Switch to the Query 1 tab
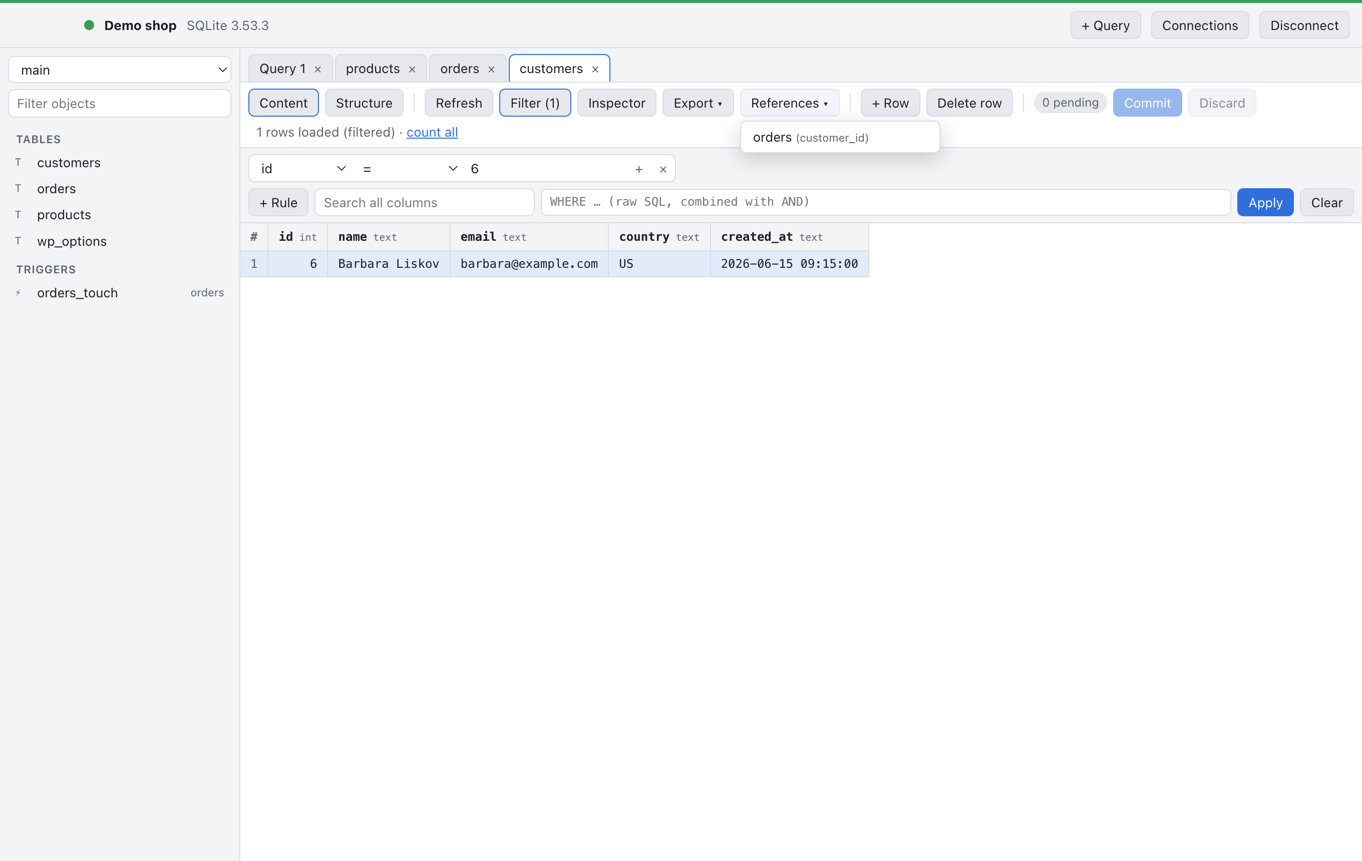This screenshot has width=1362, height=861. pyautogui.click(x=282, y=69)
